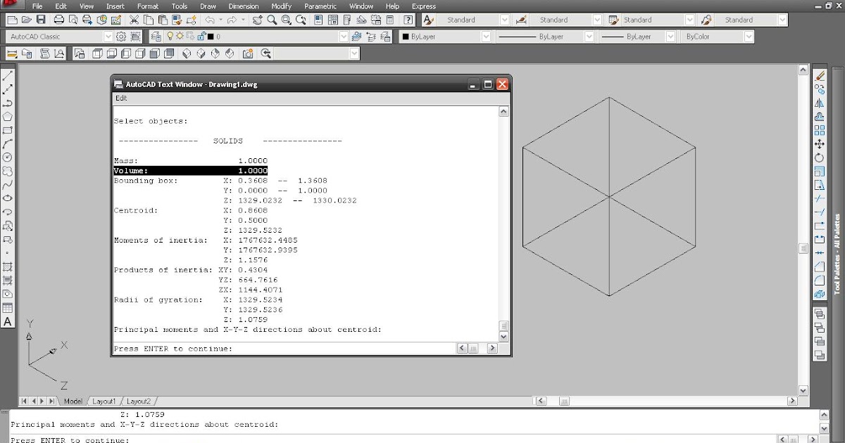Expand the empty view control dropdown
Viewport: 845px width, 443px height.
pyautogui.click(x=354, y=53)
